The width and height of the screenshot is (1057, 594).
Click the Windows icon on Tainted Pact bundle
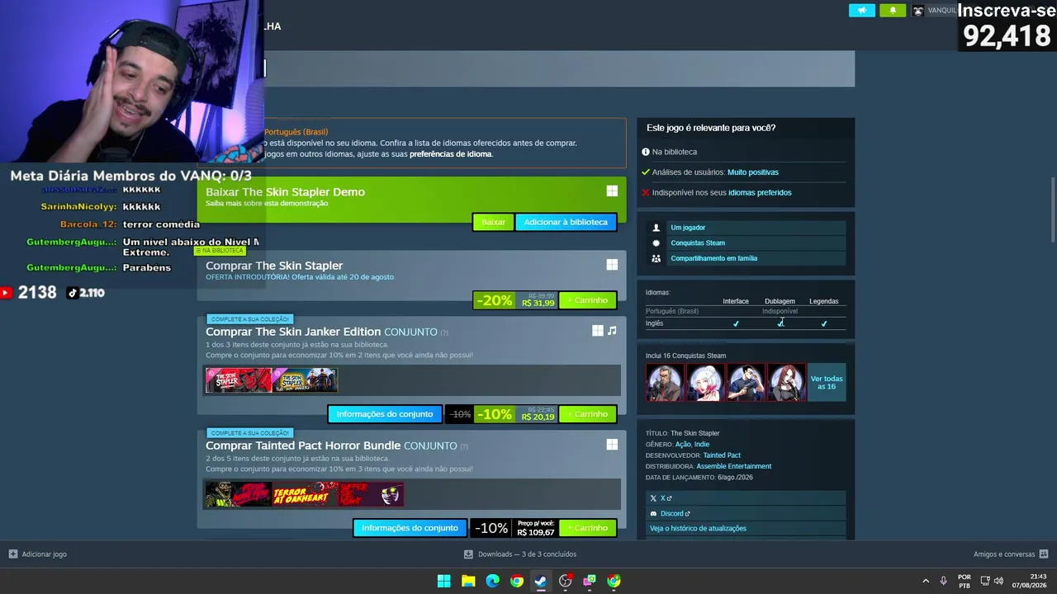(x=612, y=445)
